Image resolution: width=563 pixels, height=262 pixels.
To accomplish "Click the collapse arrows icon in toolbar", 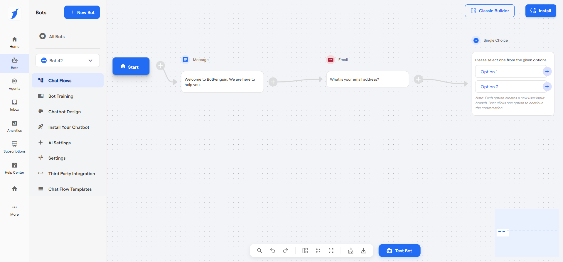I will pos(318,251).
